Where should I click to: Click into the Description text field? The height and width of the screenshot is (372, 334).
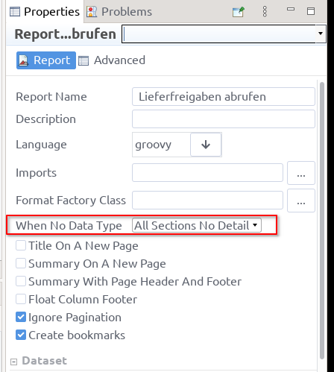[224, 119]
